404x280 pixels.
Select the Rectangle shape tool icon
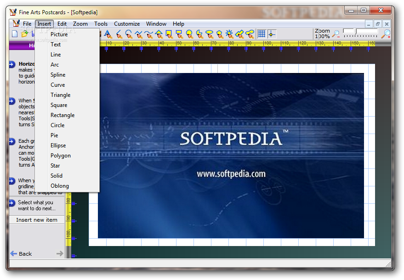[x=179, y=34]
